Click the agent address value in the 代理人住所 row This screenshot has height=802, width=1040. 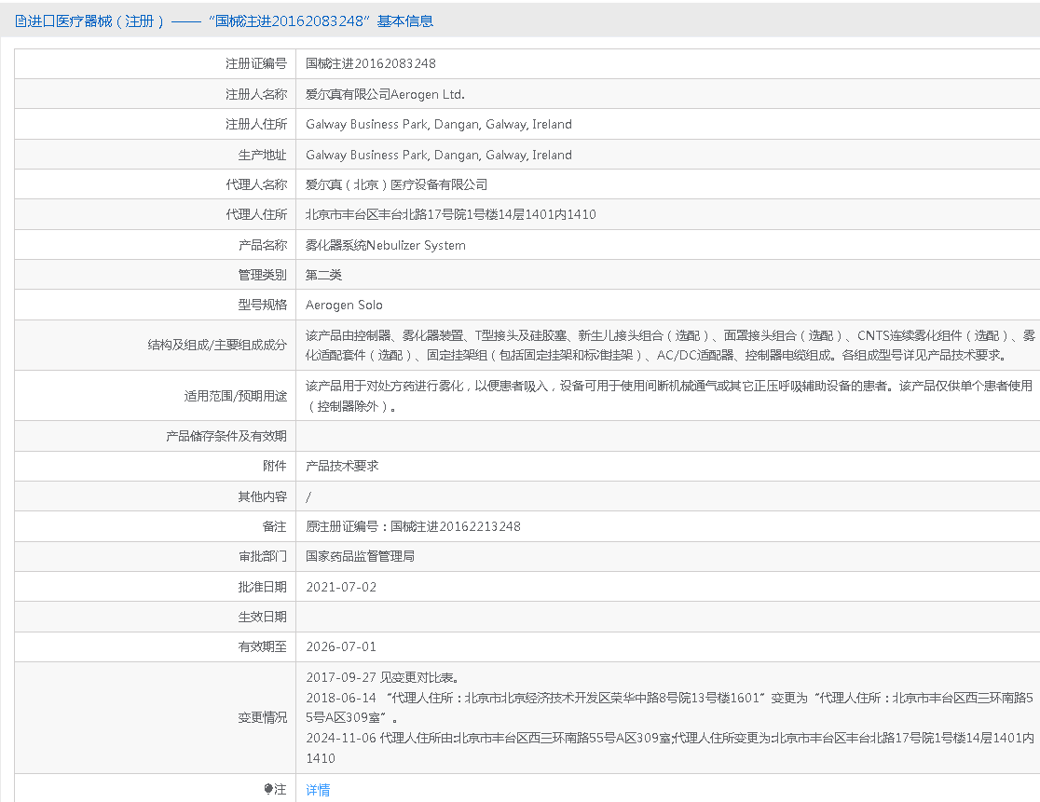coord(451,215)
